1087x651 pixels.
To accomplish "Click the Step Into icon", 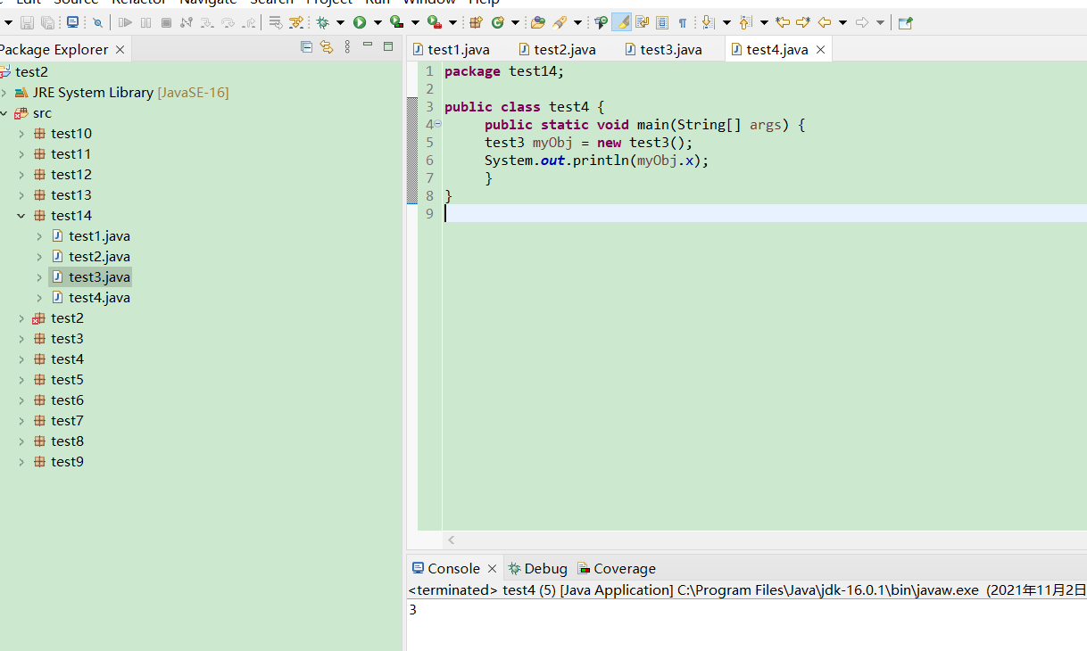I will [206, 22].
